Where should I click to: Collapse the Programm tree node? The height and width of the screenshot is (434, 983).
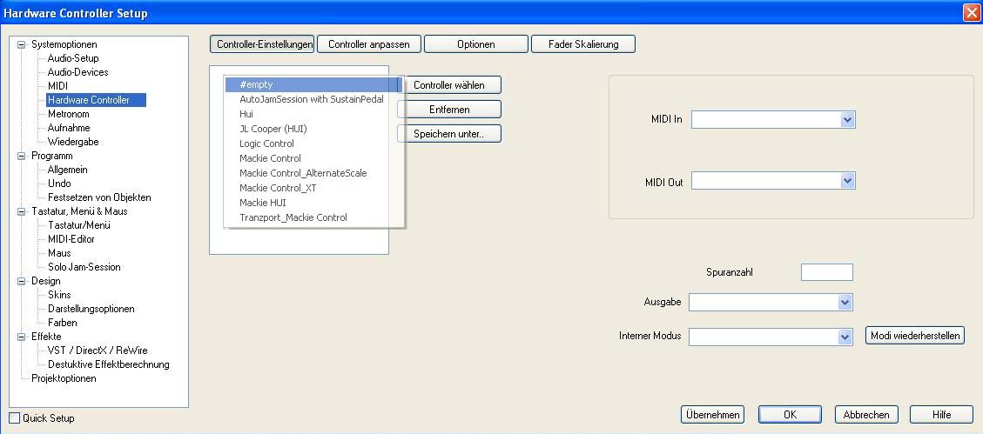(x=23, y=156)
